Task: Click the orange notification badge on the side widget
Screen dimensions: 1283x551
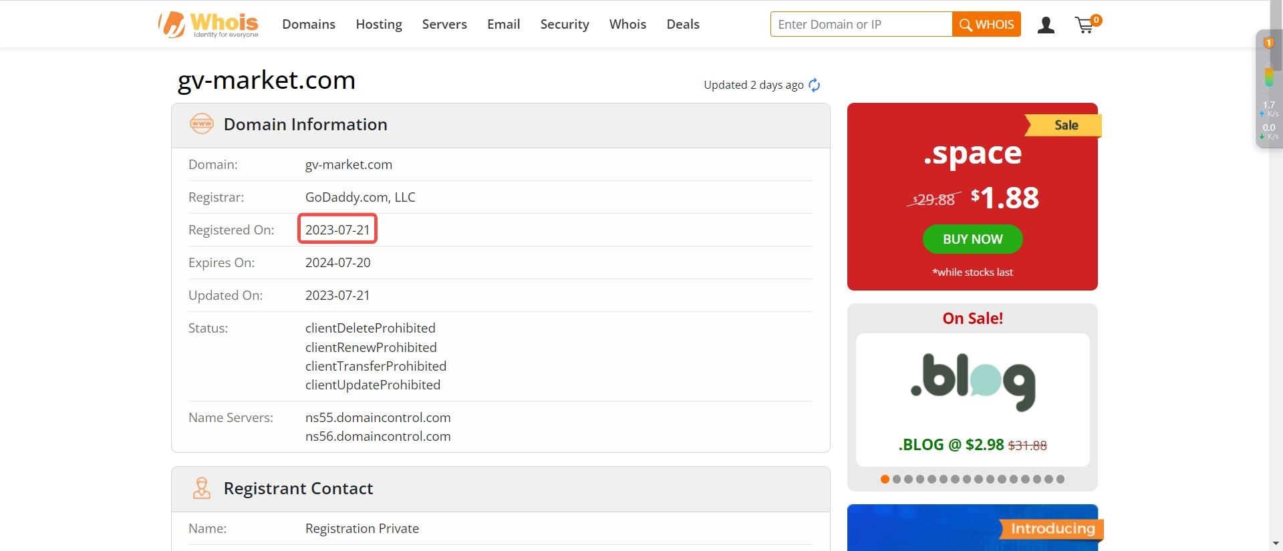Action: [x=1268, y=43]
